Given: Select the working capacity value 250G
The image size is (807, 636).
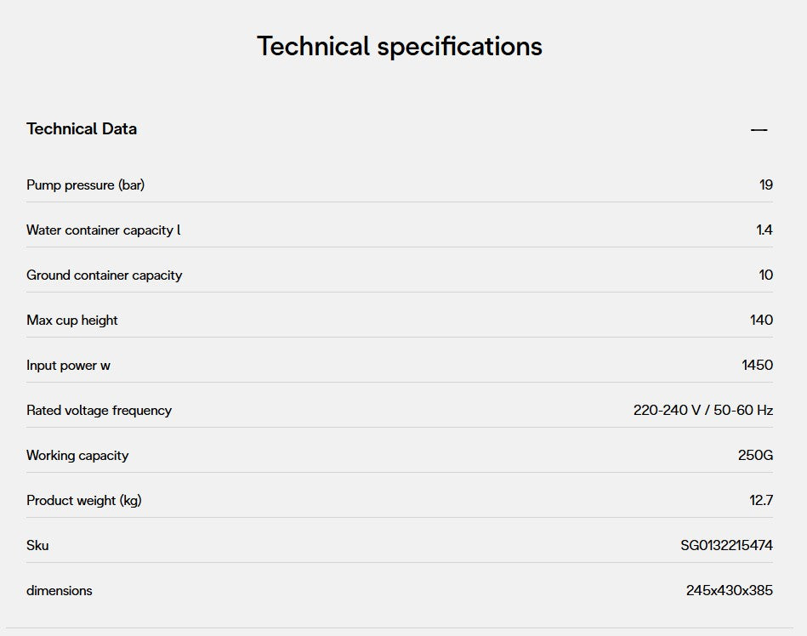Looking at the screenshot, I should 755,456.
